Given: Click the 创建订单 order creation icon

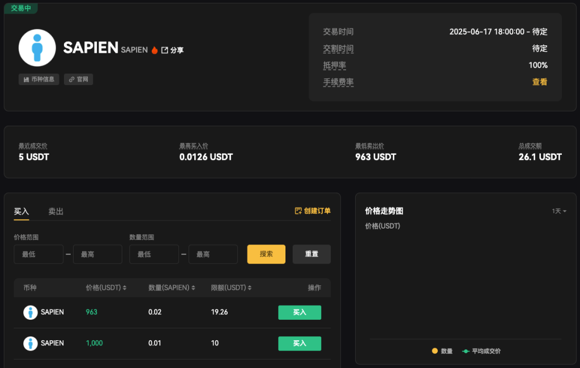Looking at the screenshot, I should [298, 210].
